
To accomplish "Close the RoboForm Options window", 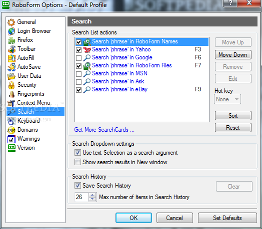I will 249,3.
